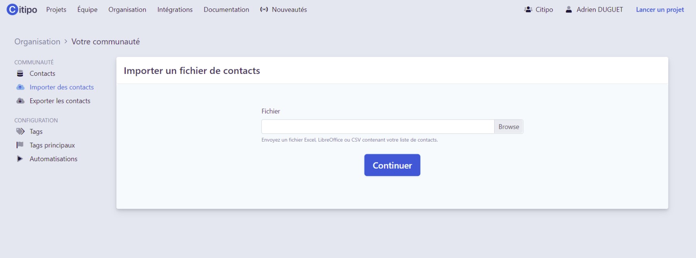Click Lancer un projet link

point(660,10)
